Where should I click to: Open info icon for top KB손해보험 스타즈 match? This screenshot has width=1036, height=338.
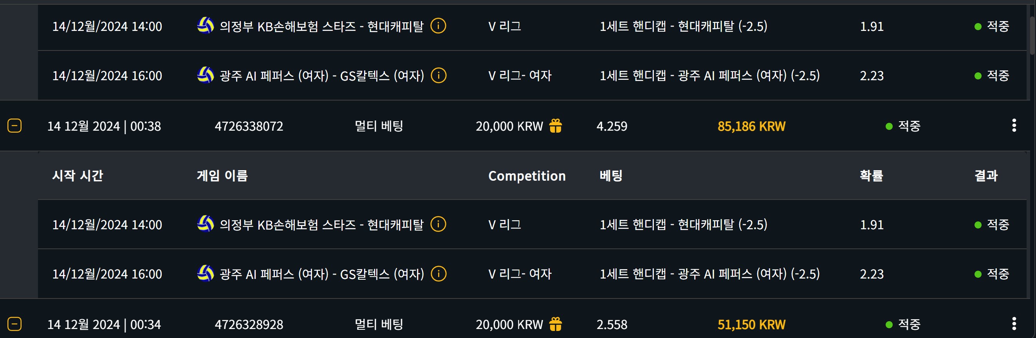[x=439, y=26]
